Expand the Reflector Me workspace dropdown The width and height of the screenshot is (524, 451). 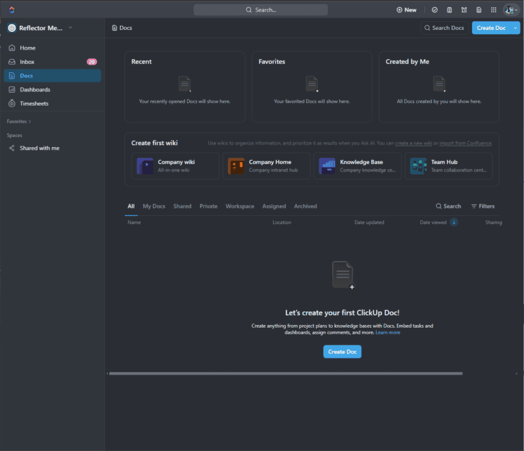click(70, 28)
